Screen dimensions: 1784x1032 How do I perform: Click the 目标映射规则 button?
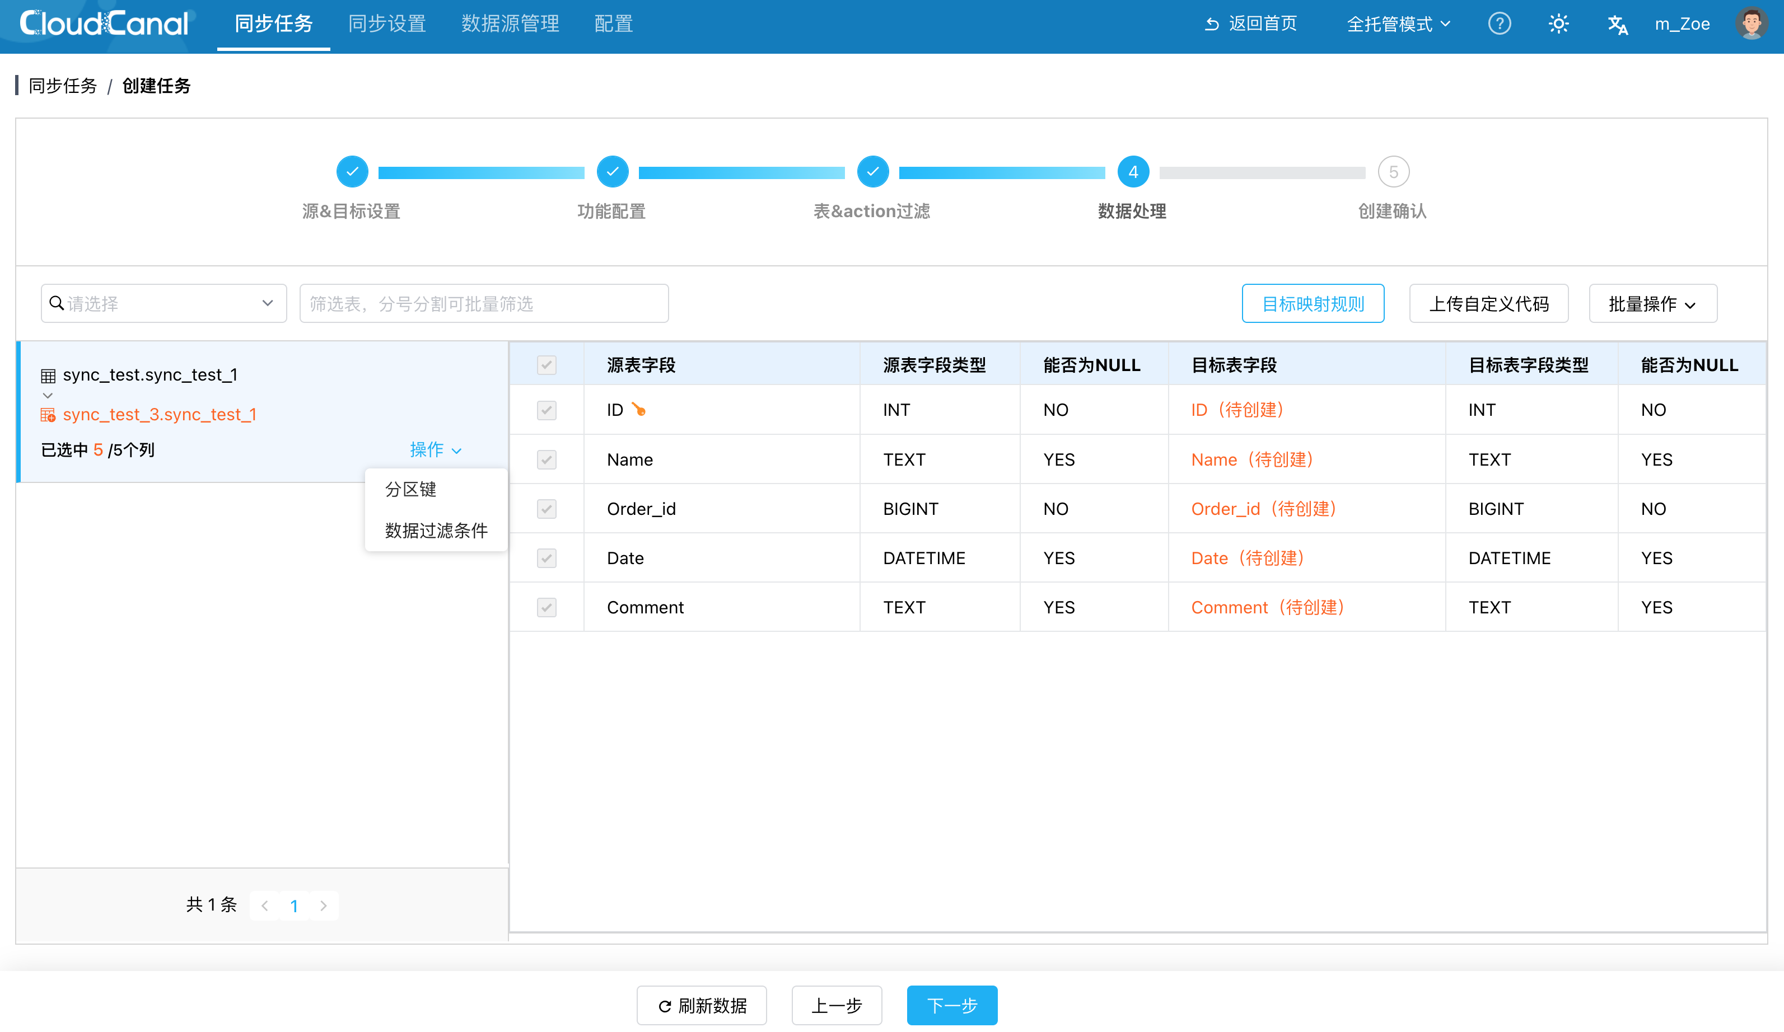pos(1313,303)
